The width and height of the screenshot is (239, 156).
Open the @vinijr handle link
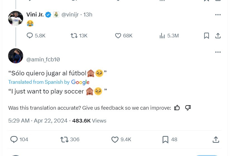click(x=70, y=15)
